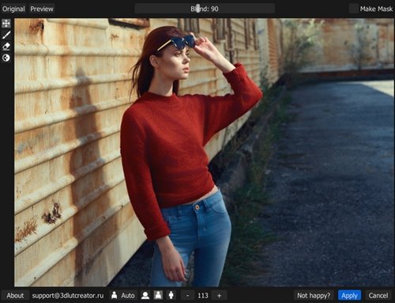Increase the value with plus button

click(219, 295)
